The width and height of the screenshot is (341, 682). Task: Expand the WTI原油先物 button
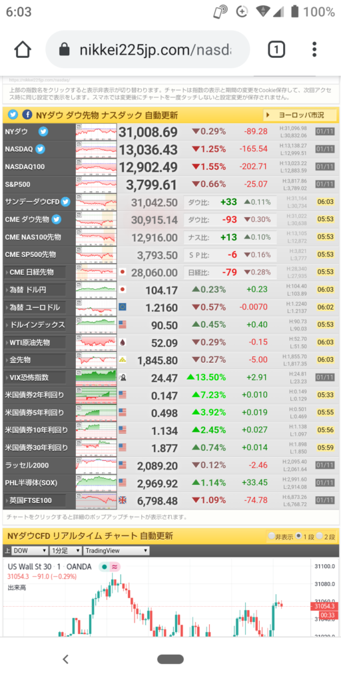pos(35,343)
